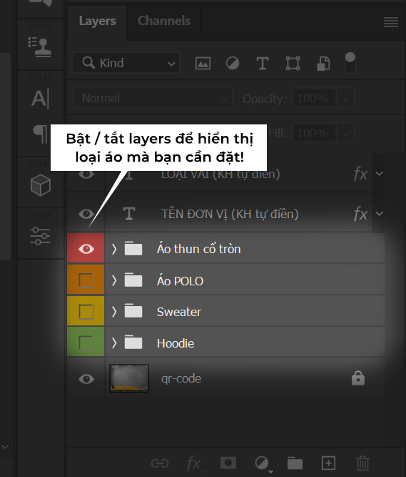Viewport: 406px width, 477px height.
Task: Filter for pixel layers icon
Action: (203, 63)
